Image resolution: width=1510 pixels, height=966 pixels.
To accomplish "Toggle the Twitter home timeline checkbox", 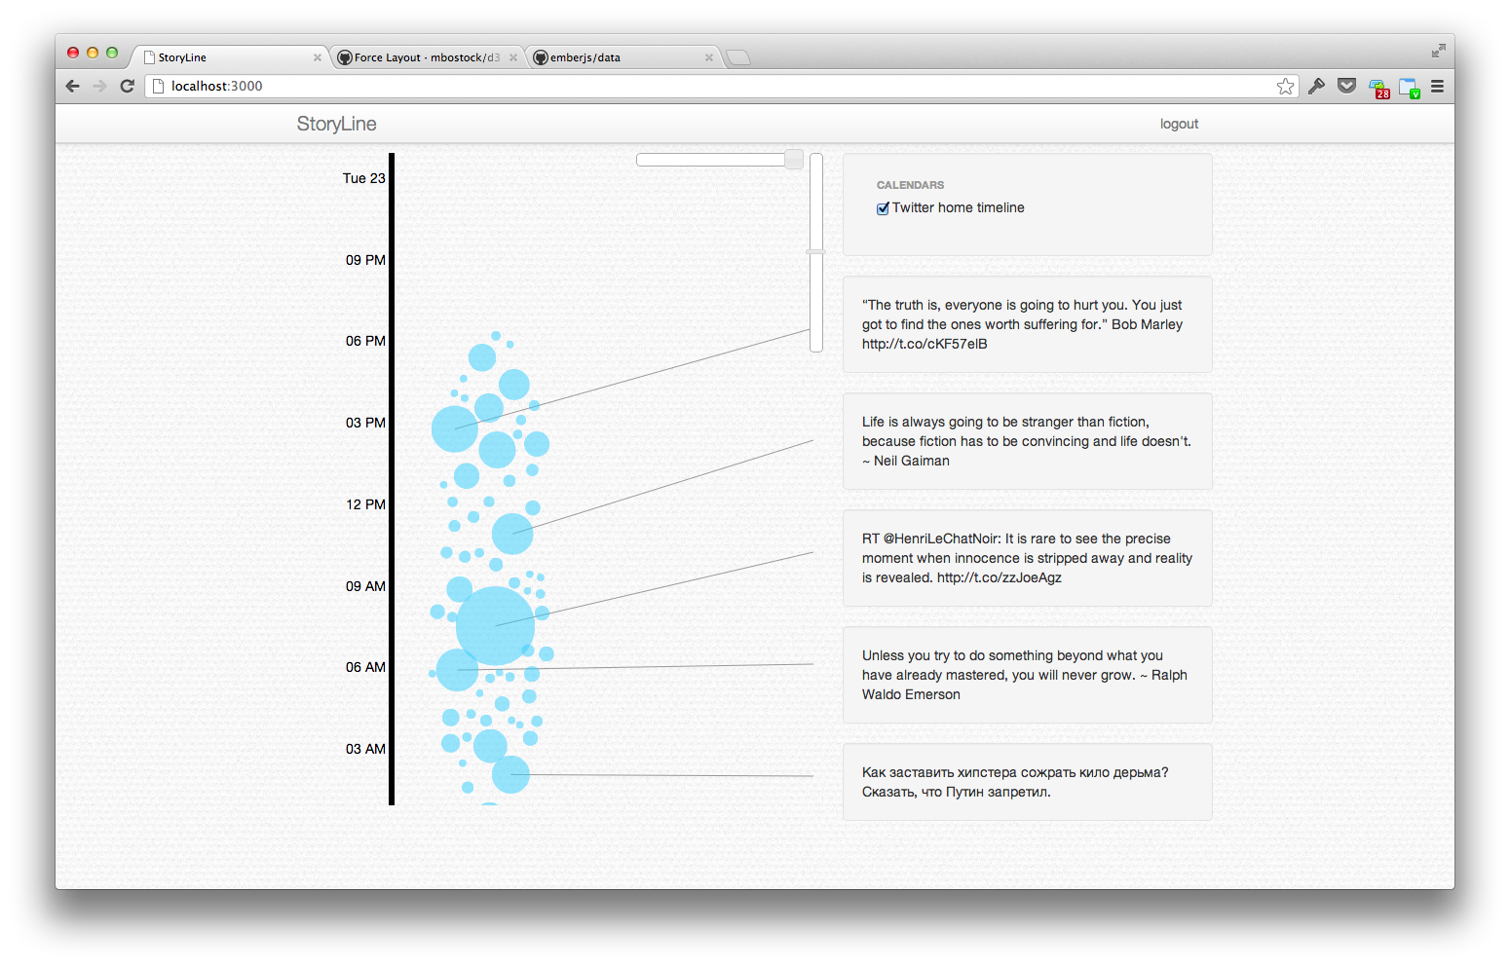I will click(883, 208).
